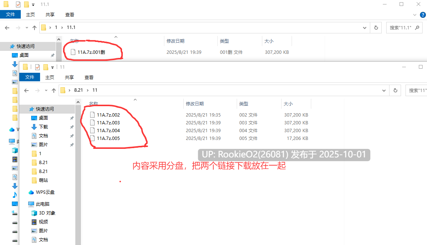Select file 11A.7z.002

(x=108, y=115)
